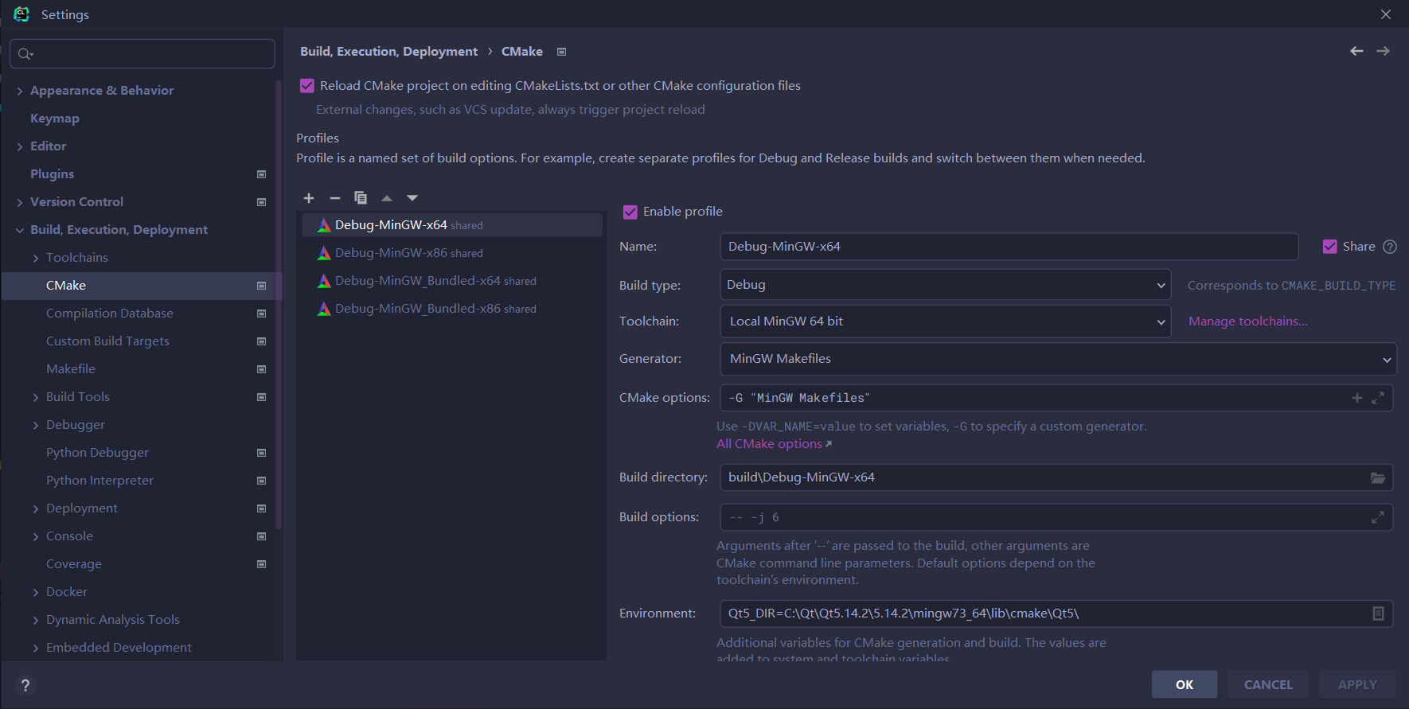
Task: Expand the CMake options field
Action: pos(1378,398)
